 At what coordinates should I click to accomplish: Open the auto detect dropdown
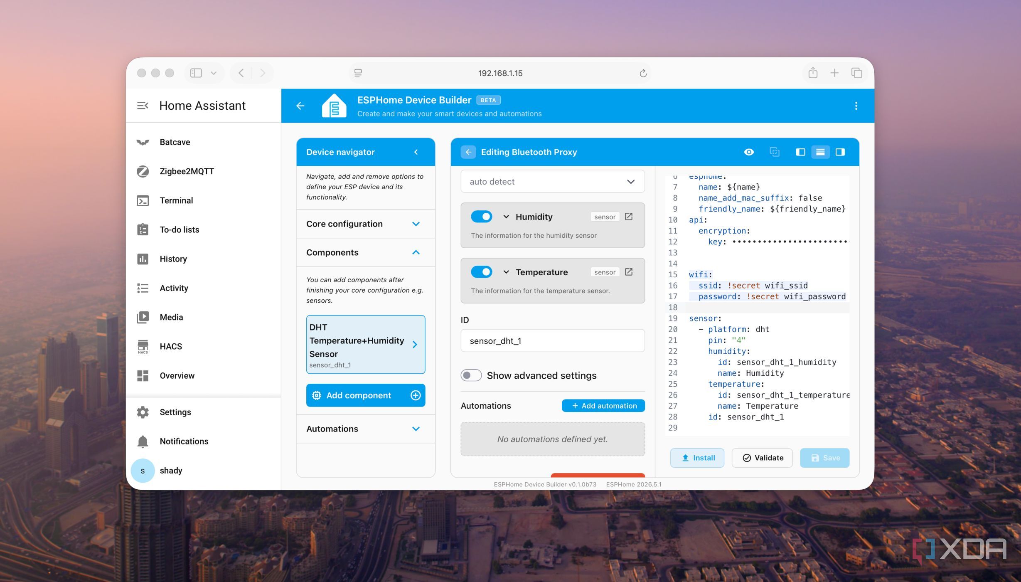tap(552, 182)
